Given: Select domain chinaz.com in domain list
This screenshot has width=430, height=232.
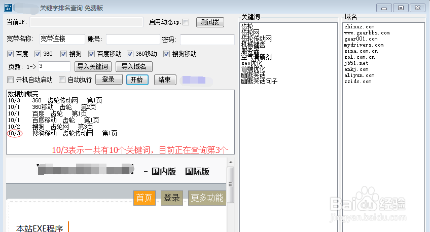Looking at the screenshot, I should click(x=359, y=26).
